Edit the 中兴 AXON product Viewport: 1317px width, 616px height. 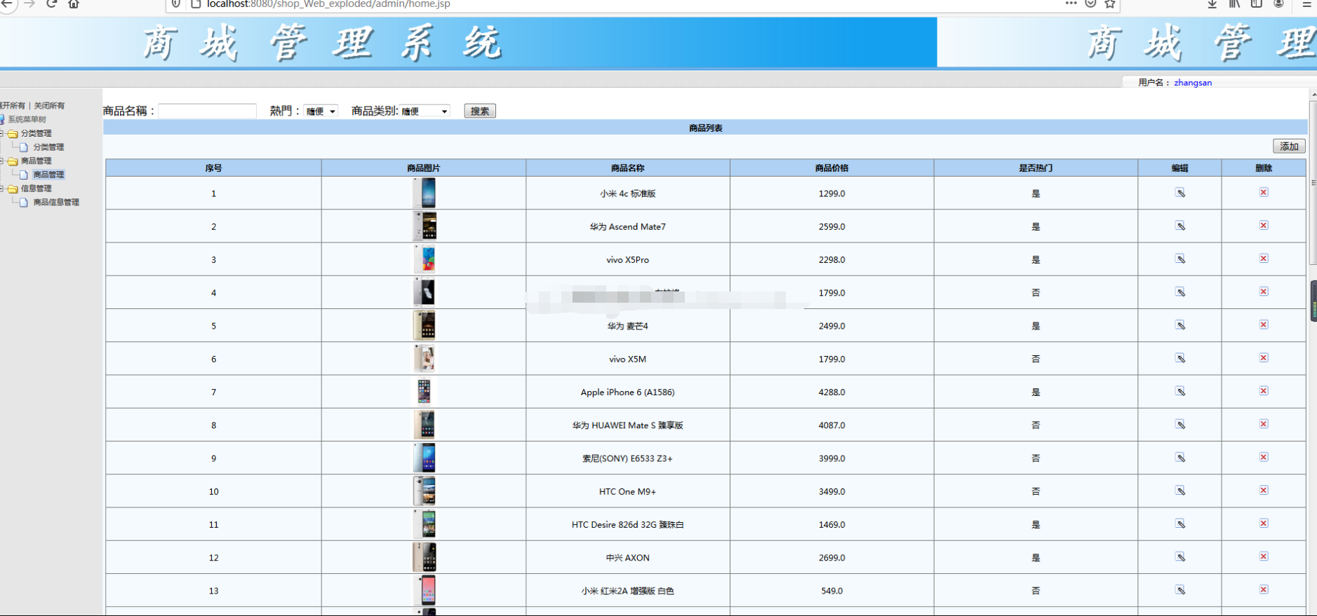click(x=1180, y=556)
